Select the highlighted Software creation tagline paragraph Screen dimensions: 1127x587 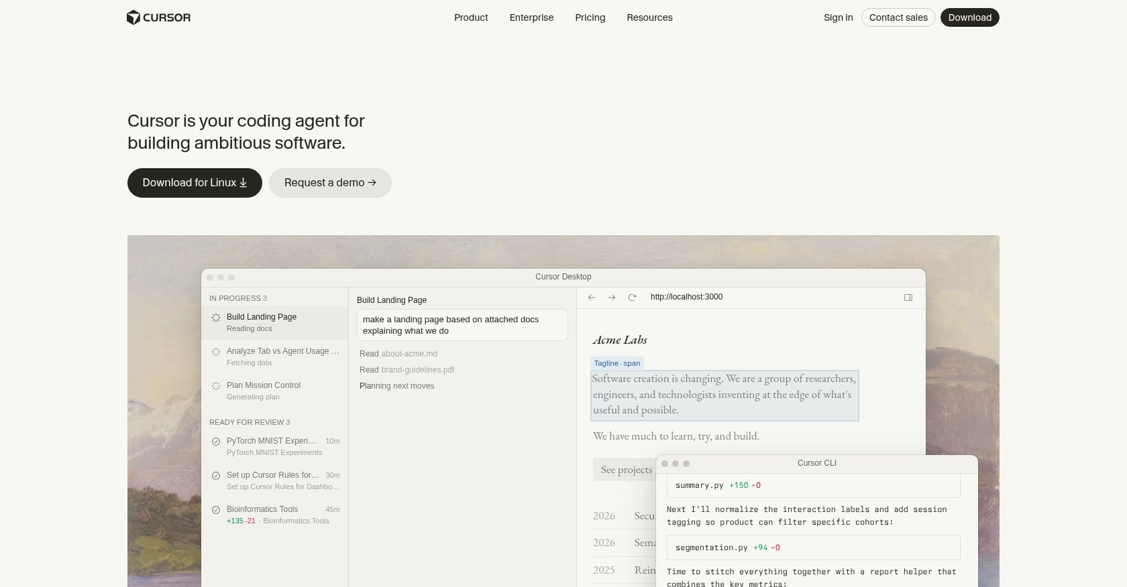(724, 395)
